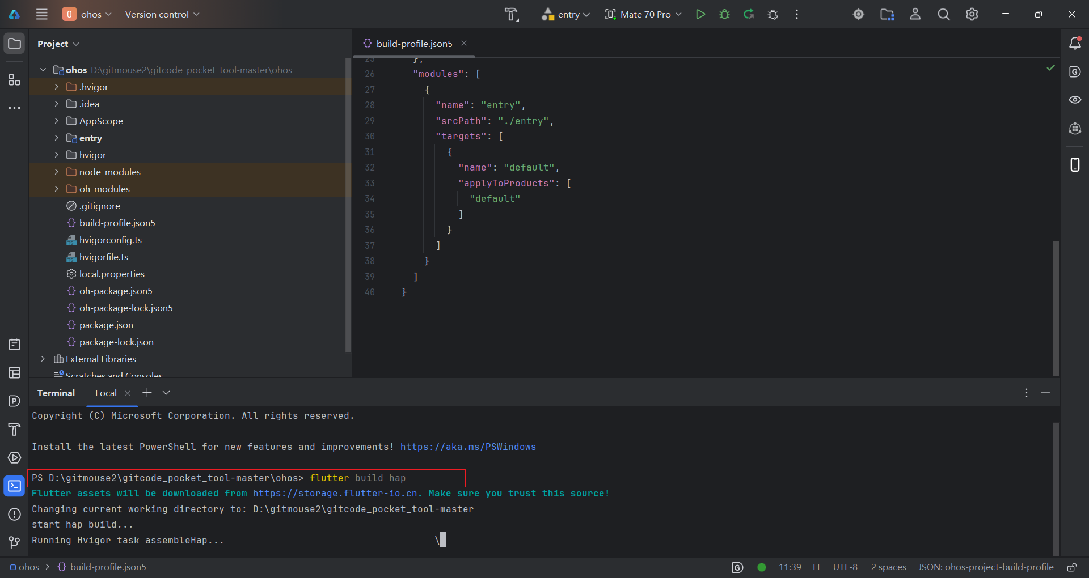Open the notifications bell icon

[1075, 42]
